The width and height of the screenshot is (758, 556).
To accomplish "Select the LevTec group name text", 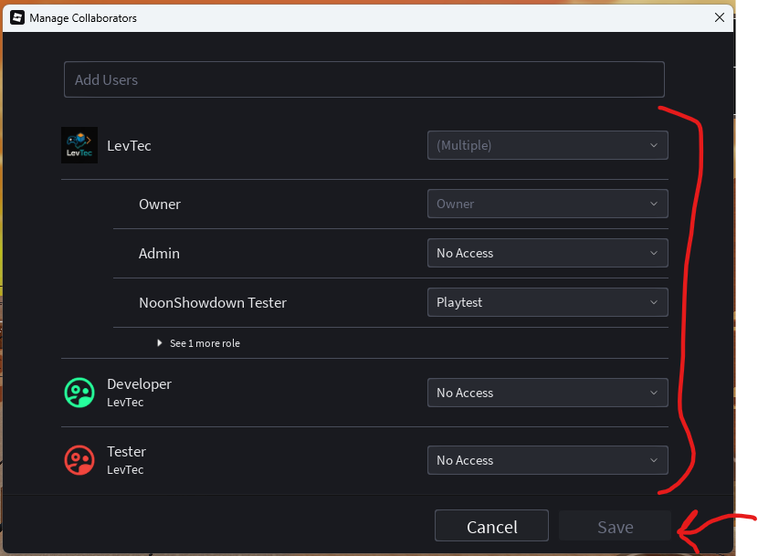I will pos(129,145).
